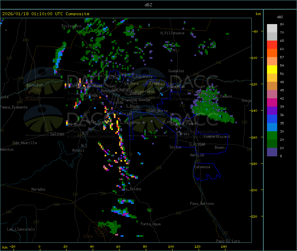
Task: Click the 'Atuel_Norte' location label
Action: [157, 111]
